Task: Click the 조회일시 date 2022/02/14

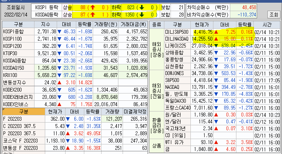Action: (16, 15)
